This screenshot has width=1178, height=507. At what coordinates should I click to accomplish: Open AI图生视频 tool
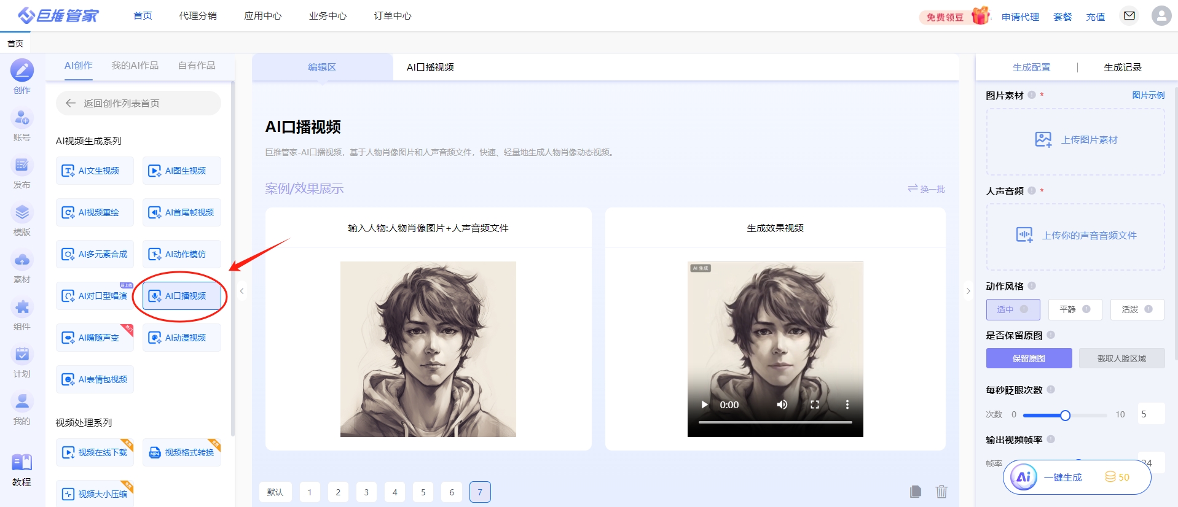click(181, 171)
